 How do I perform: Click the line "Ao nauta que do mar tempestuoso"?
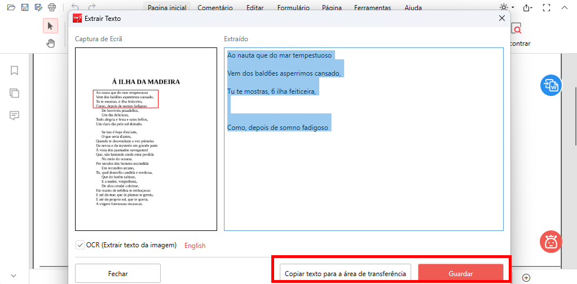click(280, 55)
